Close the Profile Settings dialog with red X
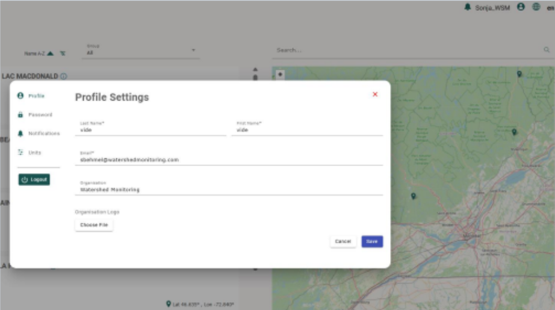This screenshot has height=310, width=555. click(x=375, y=95)
